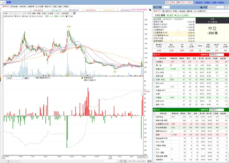Viewport: 229px width, 163px height.
Task: Switch to the 即時走勢 tab
Action: pos(14,6)
